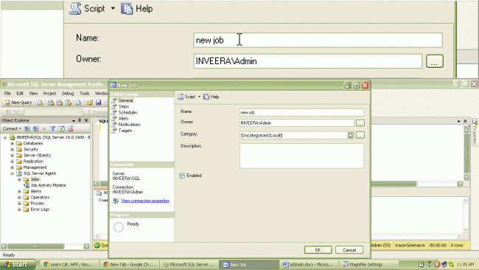This screenshot has height=270, width=479.
Task: Expand the Error Logs node
Action: click(19, 210)
